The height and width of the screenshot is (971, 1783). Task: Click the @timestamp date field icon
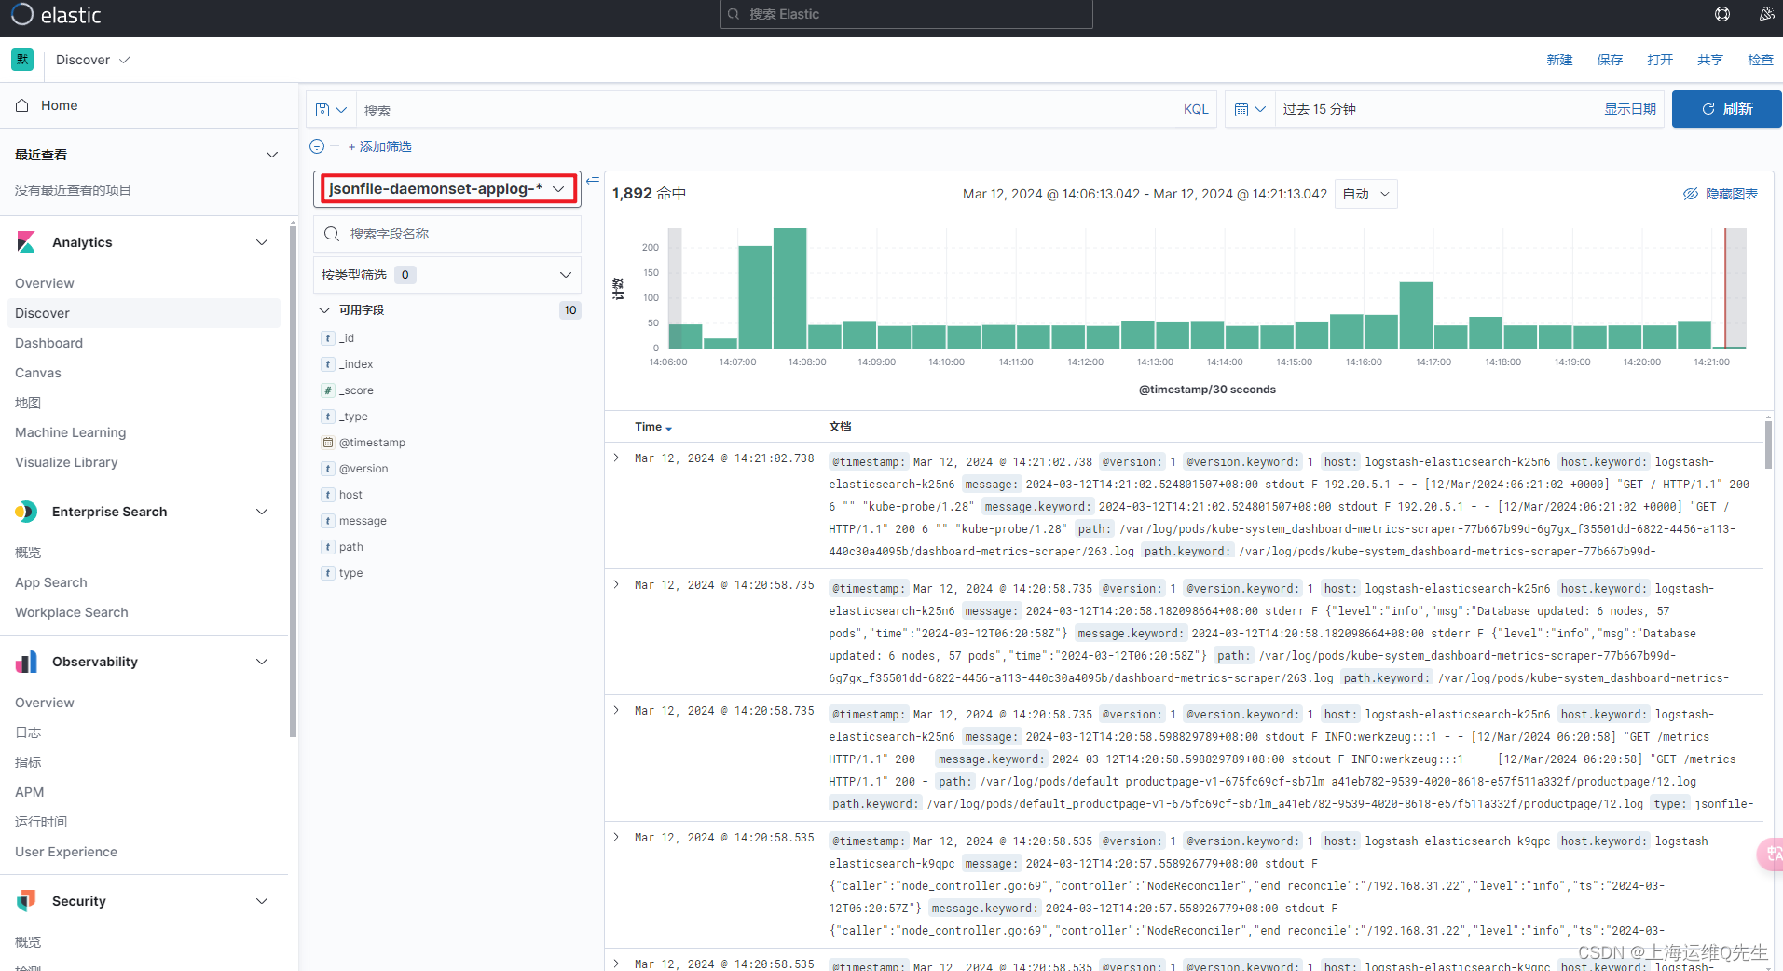[328, 443]
